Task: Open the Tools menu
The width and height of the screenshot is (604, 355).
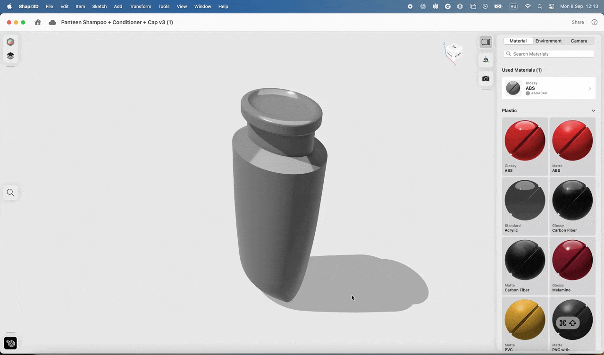Action: pyautogui.click(x=164, y=6)
